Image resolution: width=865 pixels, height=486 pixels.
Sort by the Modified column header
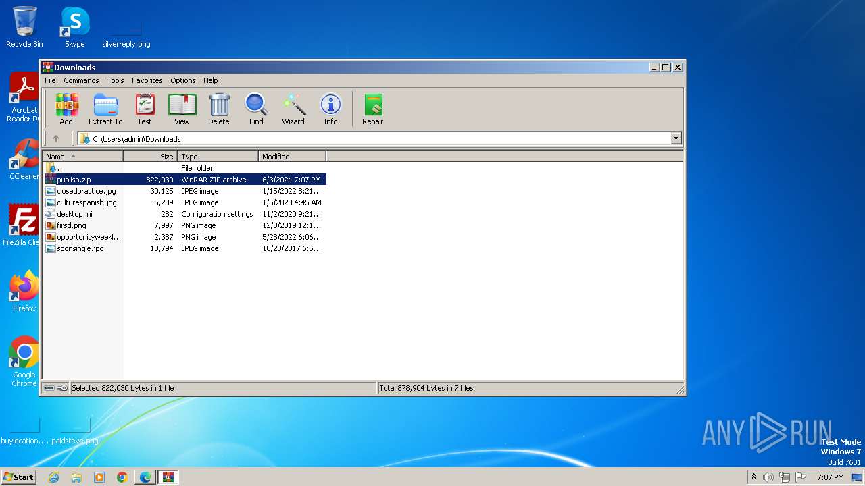pyautogui.click(x=292, y=157)
